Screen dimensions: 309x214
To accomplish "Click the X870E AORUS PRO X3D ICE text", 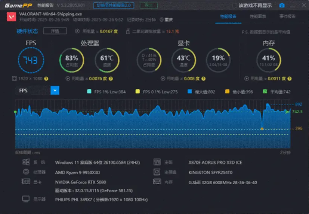I will [215, 163].
